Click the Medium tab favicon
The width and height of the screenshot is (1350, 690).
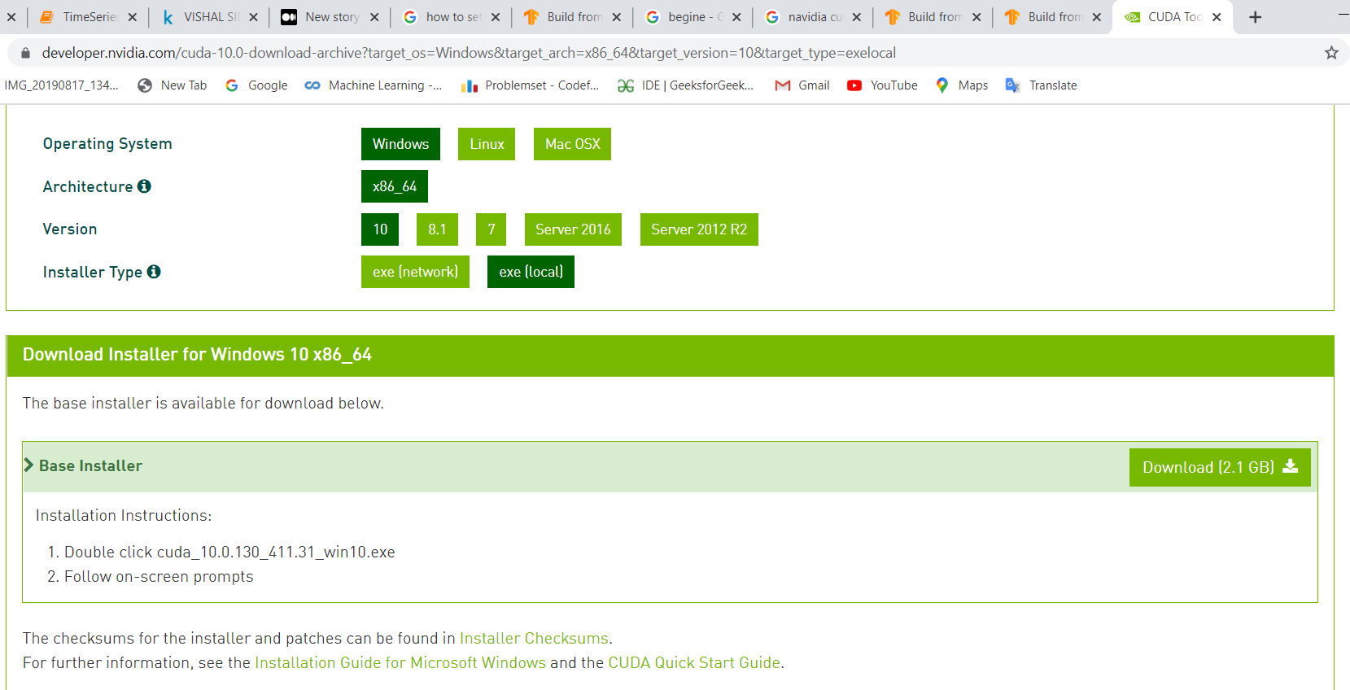click(x=289, y=17)
